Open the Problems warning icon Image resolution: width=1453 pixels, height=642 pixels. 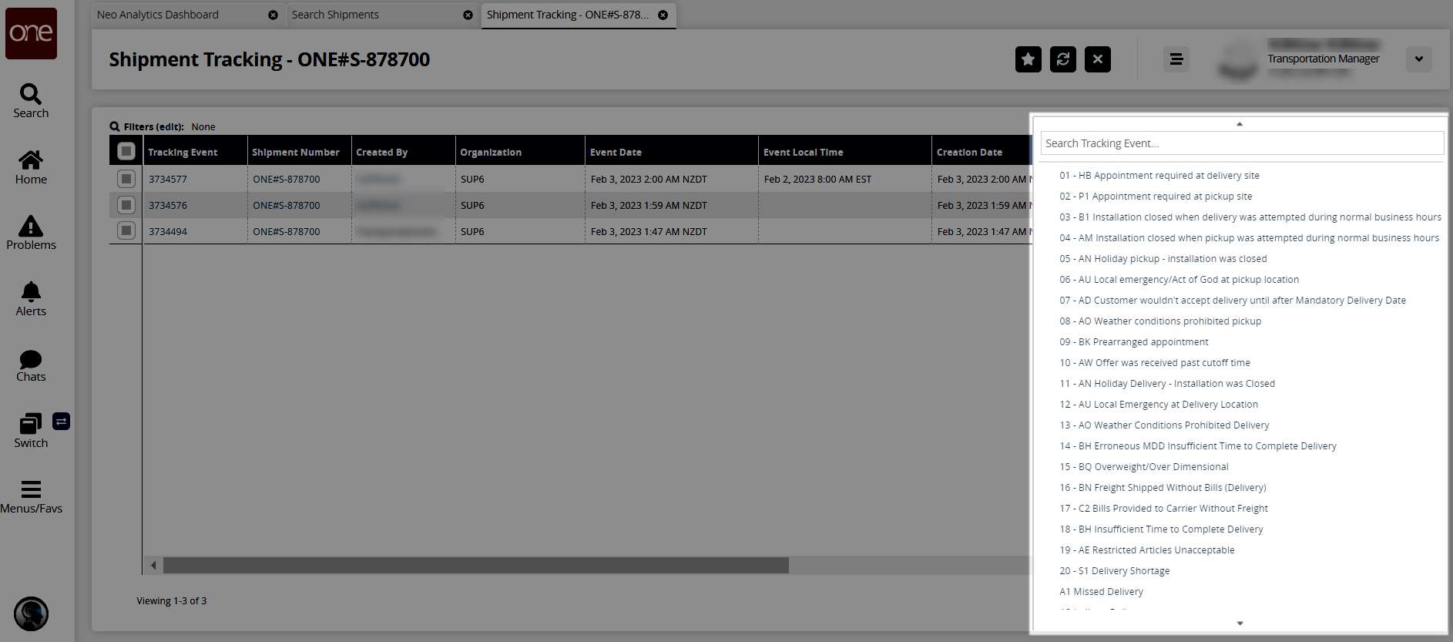click(x=31, y=226)
